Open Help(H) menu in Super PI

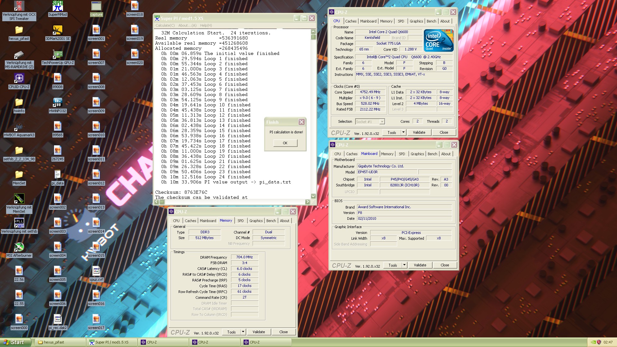[206, 25]
